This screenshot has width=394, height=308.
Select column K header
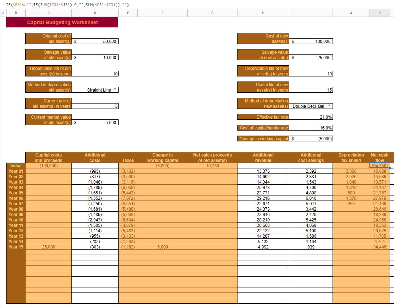(x=380, y=13)
